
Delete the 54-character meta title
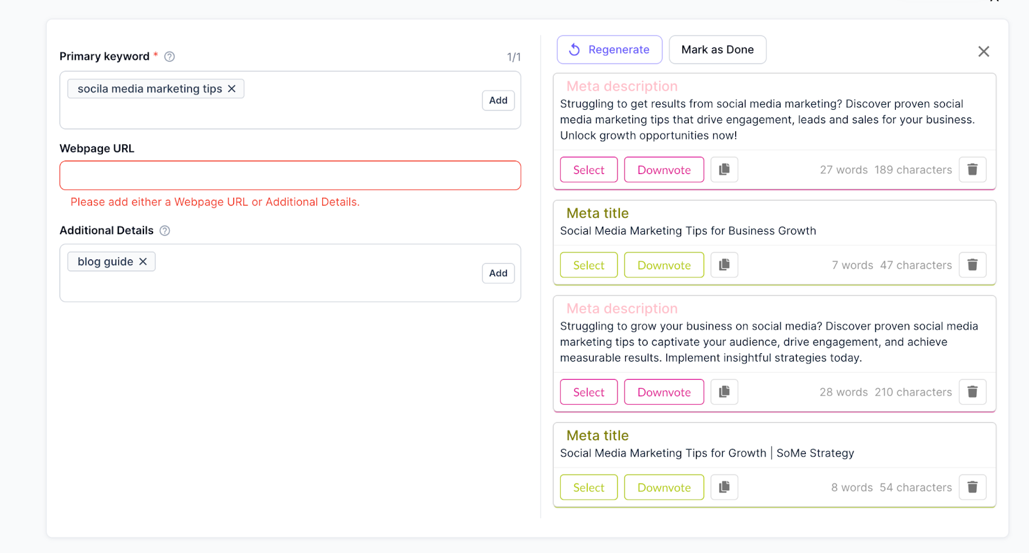pyautogui.click(x=972, y=487)
